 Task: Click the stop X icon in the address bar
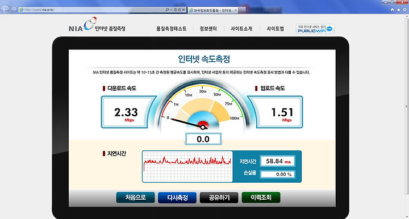coord(183,10)
